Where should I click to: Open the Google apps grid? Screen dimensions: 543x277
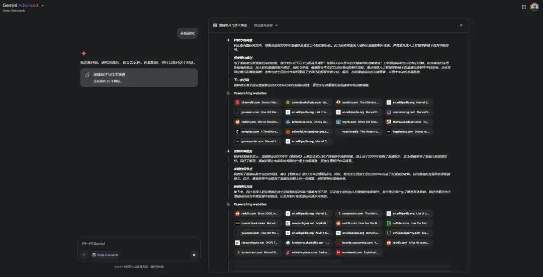click(523, 7)
